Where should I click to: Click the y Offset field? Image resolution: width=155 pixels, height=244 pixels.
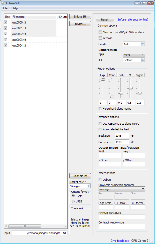pyautogui.click(x=134, y=164)
